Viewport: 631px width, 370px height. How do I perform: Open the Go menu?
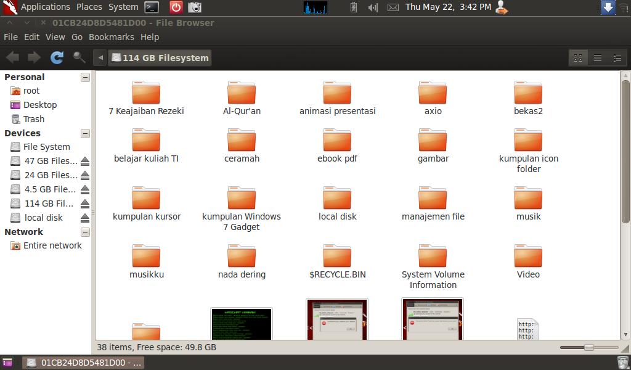pos(77,37)
